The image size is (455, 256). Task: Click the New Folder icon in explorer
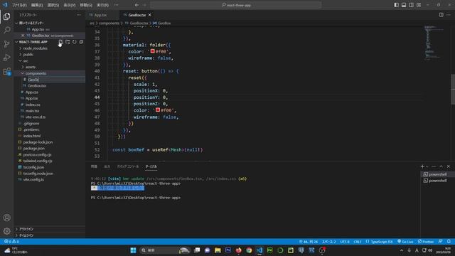[68, 42]
